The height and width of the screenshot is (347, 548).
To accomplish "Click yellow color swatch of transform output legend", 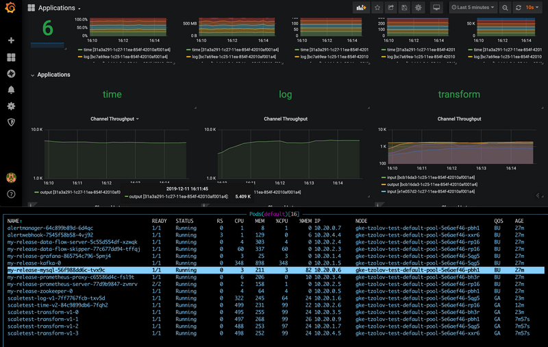I will pyautogui.click(x=384, y=184).
